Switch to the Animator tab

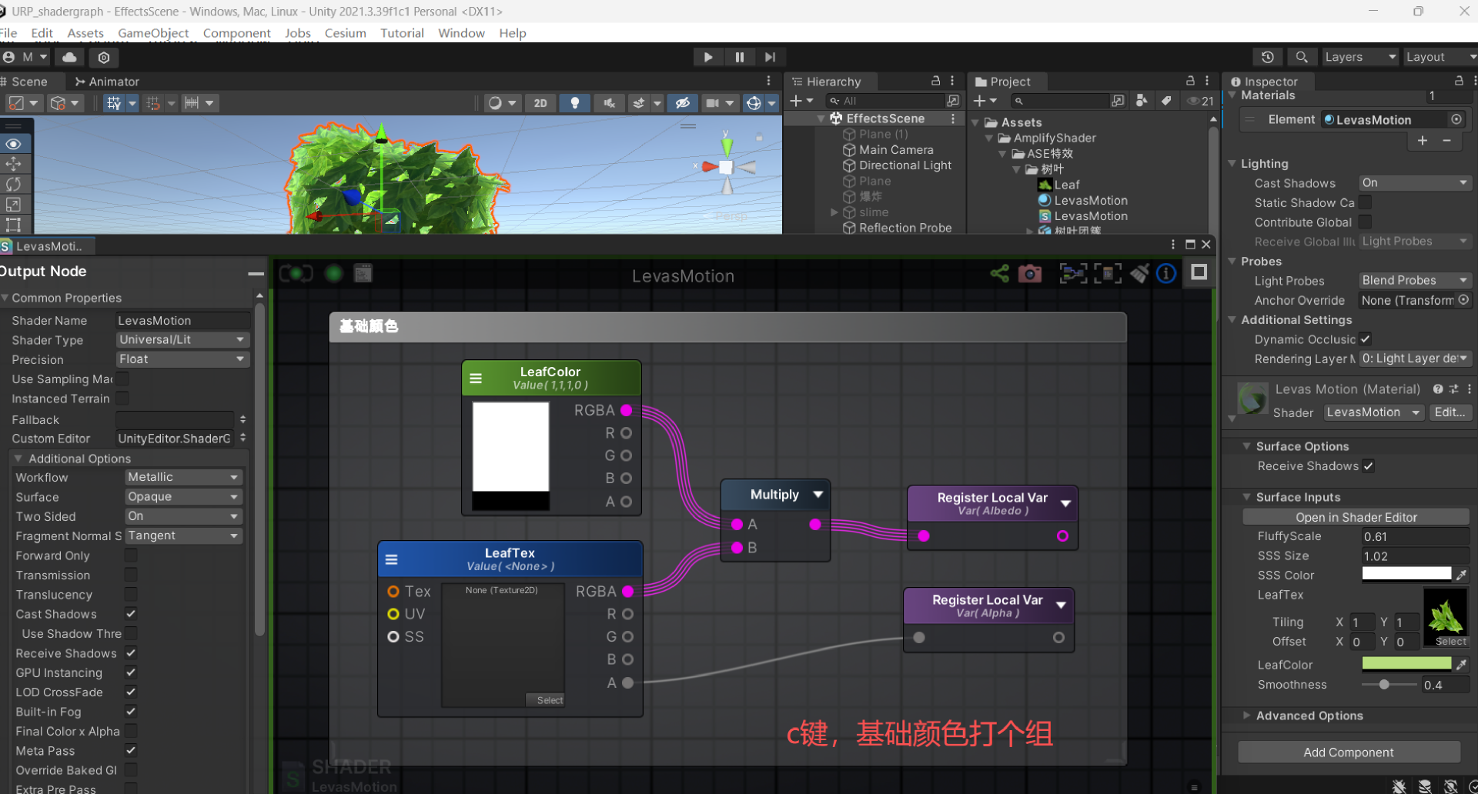tap(107, 82)
